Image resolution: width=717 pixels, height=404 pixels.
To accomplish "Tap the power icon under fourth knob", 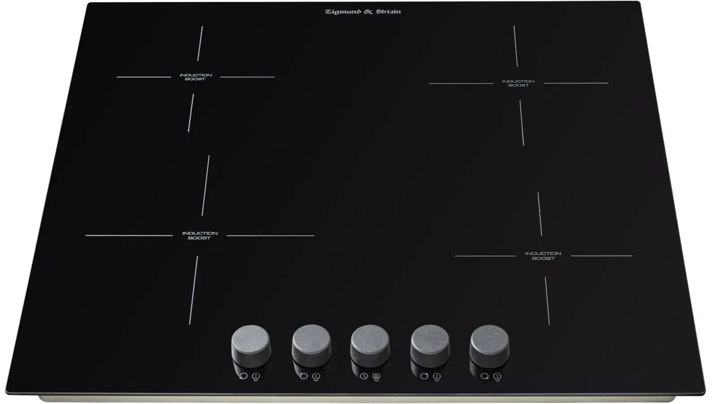I will (x=437, y=377).
